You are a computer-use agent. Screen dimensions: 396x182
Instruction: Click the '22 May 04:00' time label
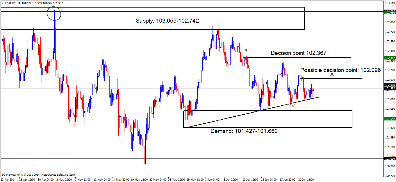click(x=158, y=179)
